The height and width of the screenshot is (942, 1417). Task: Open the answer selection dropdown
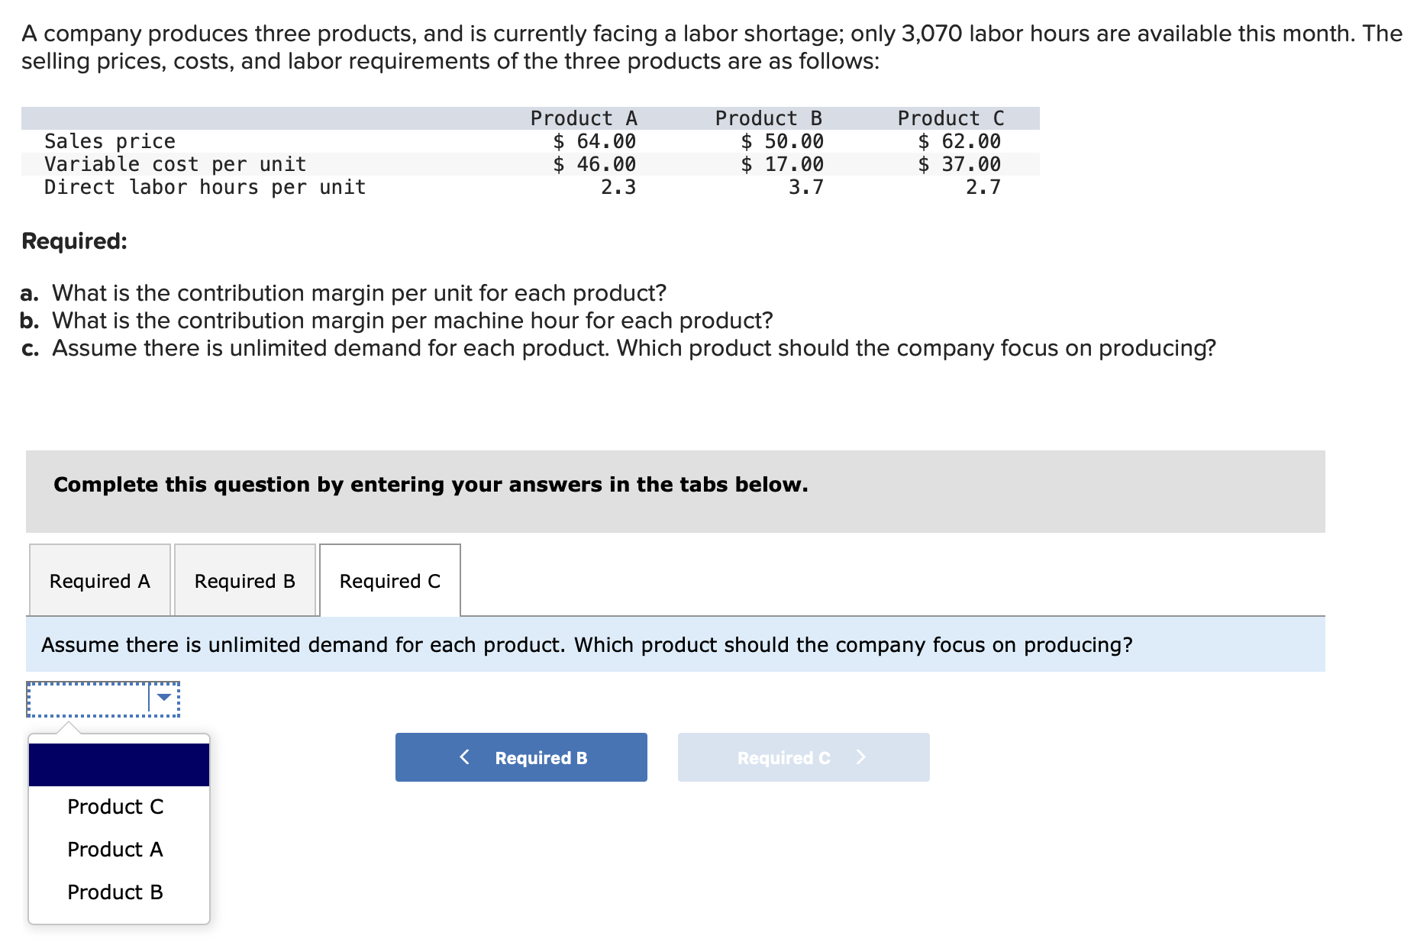(x=102, y=697)
